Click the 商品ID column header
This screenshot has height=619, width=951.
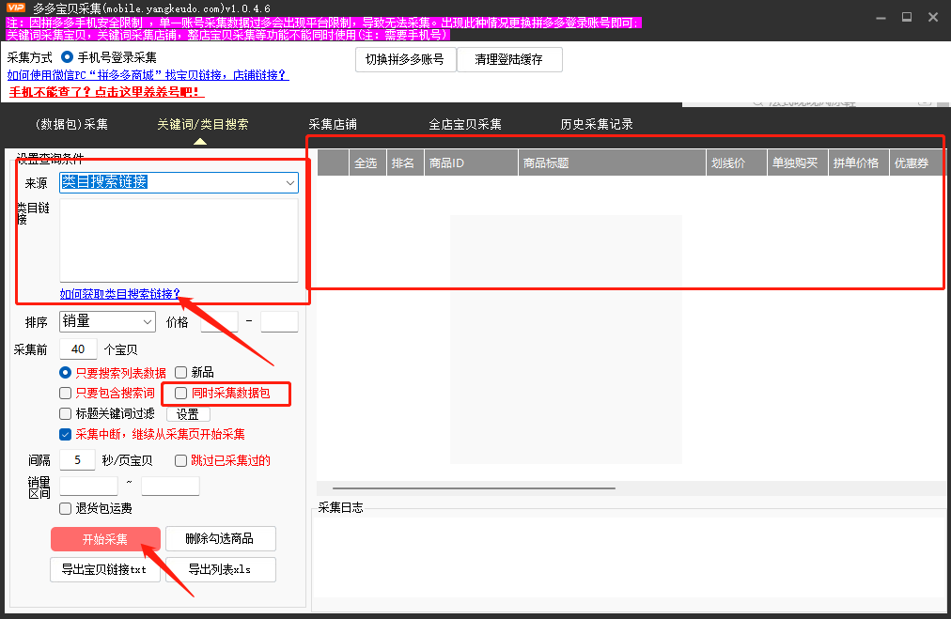(x=471, y=162)
